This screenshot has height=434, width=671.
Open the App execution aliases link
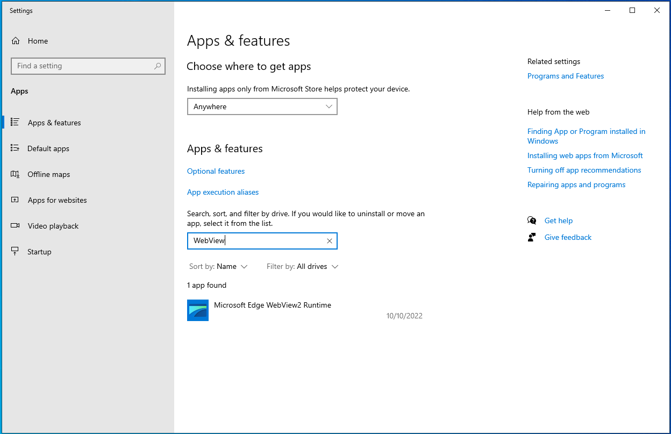click(223, 192)
